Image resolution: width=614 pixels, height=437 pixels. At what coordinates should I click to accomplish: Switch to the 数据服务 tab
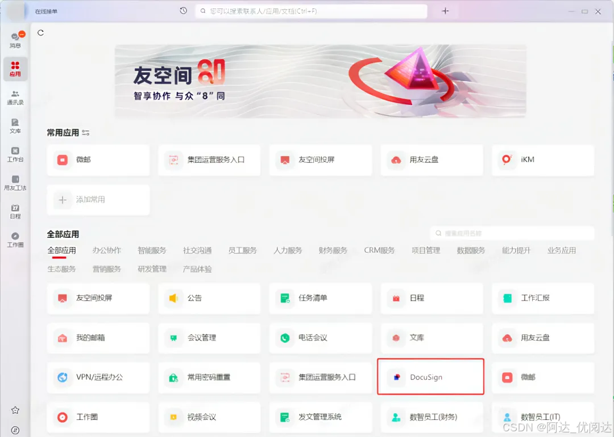471,250
